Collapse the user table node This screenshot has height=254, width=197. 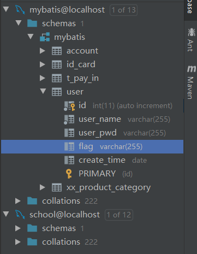tap(43, 91)
